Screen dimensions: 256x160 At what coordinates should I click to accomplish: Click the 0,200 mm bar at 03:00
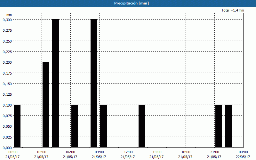[46, 105]
